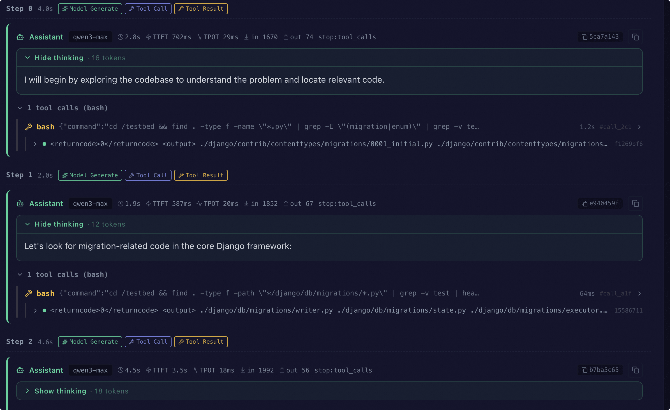Screen dimensions: 670x410
Task: Click the lightning icon beside TTFT 702ms
Action: click(149, 37)
